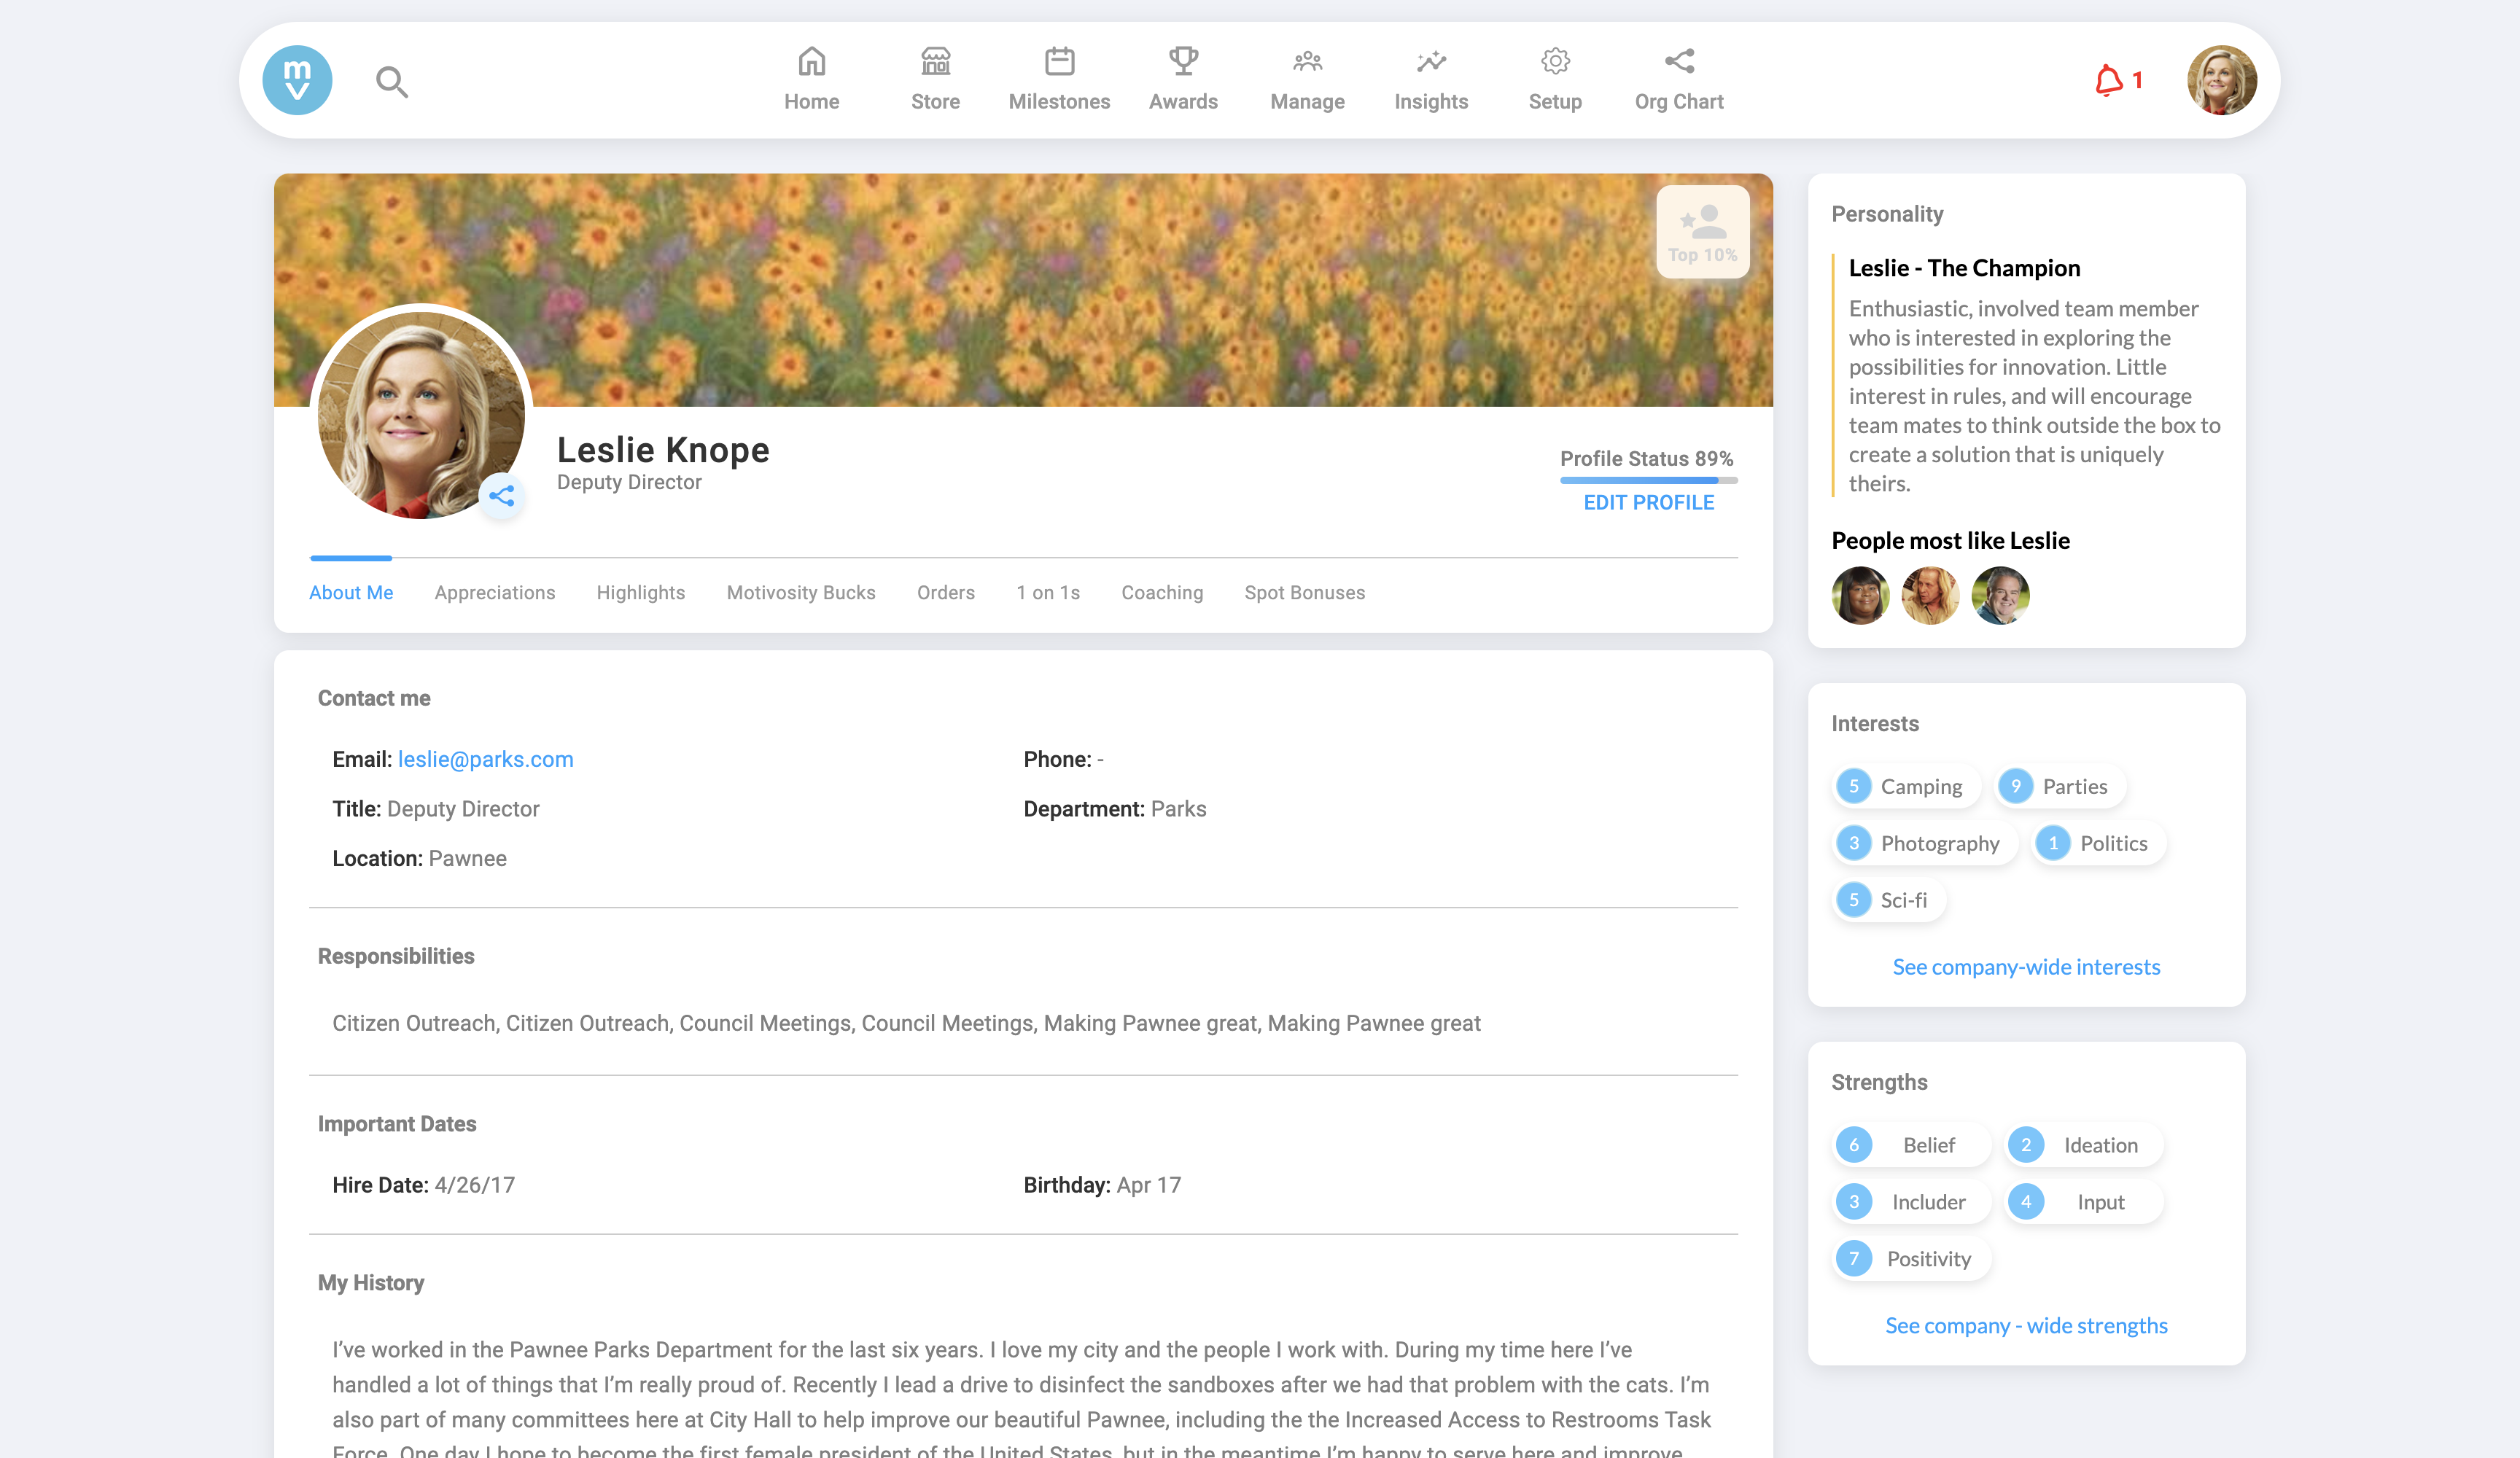This screenshot has height=1458, width=2520.
Task: Open Milestones calendar icon
Action: pyautogui.click(x=1059, y=62)
